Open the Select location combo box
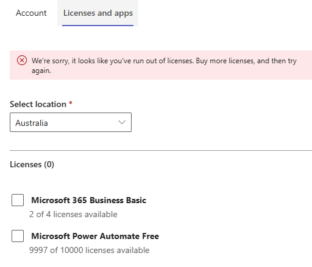 (71, 122)
